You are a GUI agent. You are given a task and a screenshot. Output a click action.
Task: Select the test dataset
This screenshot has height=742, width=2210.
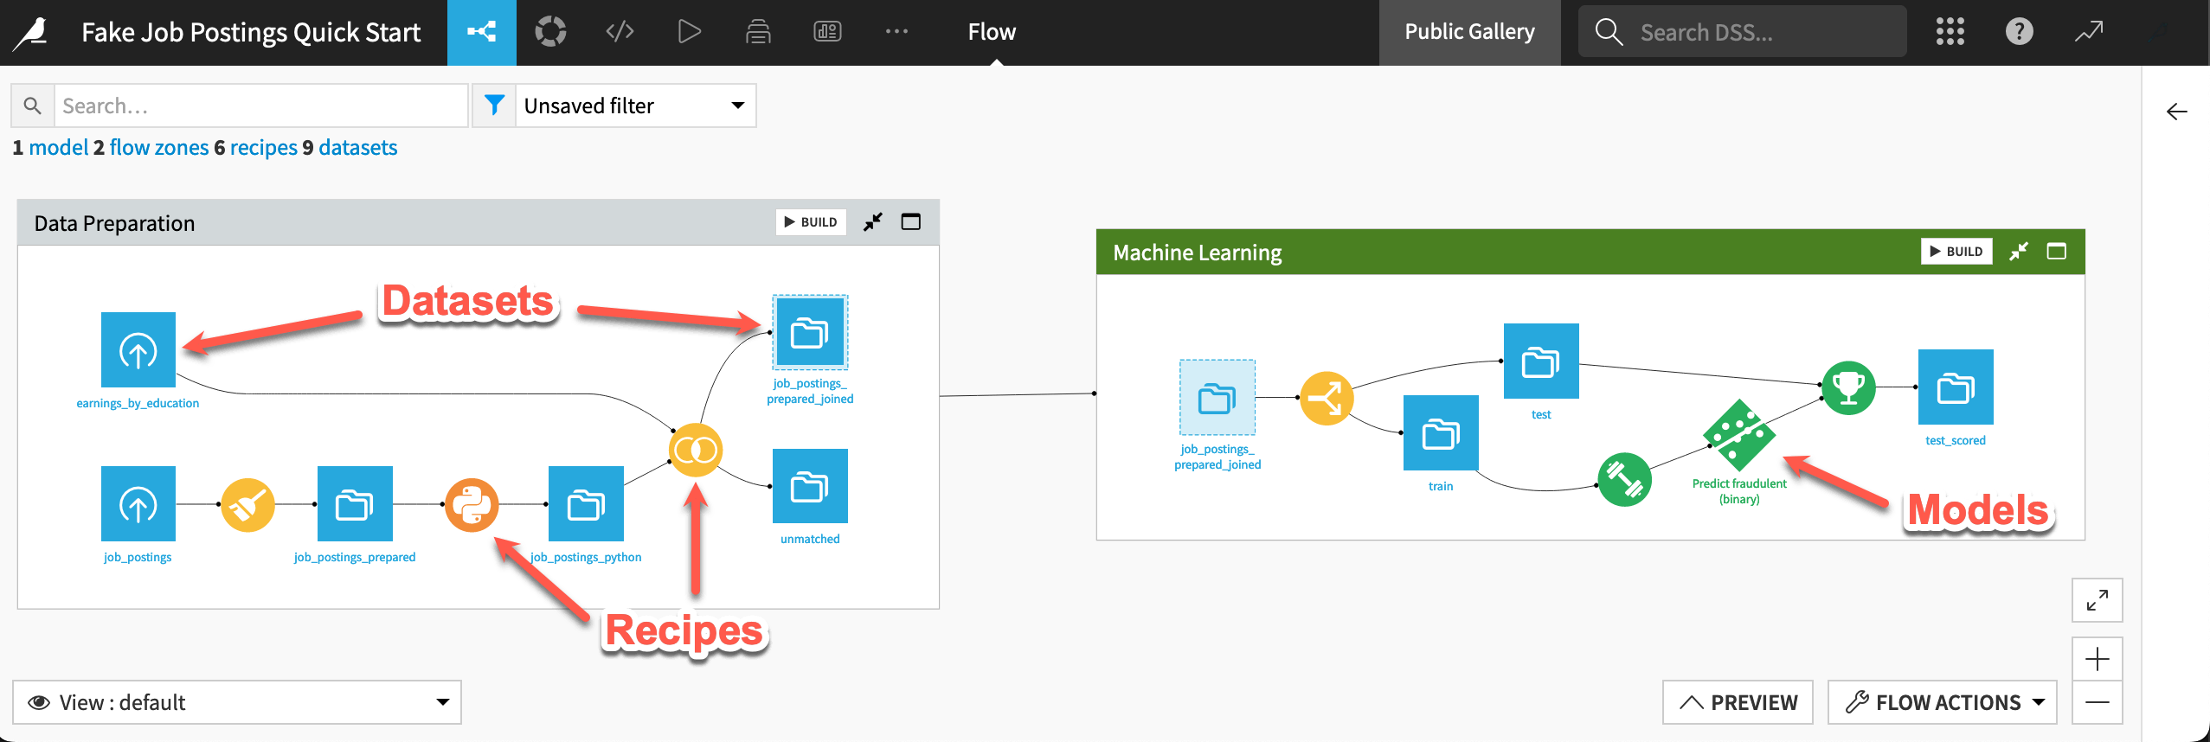(x=1541, y=361)
